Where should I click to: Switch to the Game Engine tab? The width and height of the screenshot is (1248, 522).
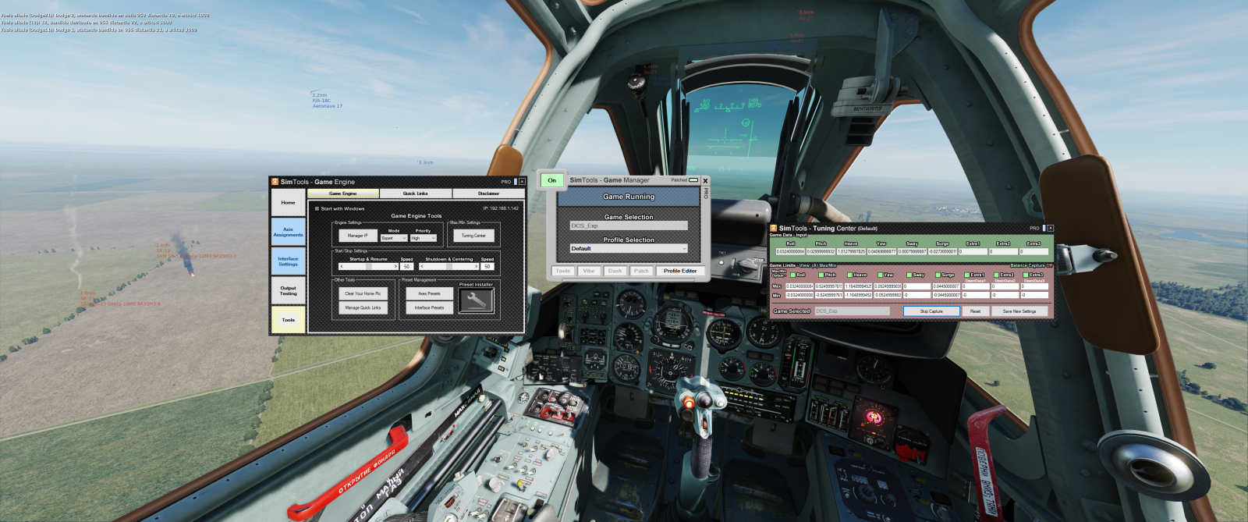click(342, 194)
